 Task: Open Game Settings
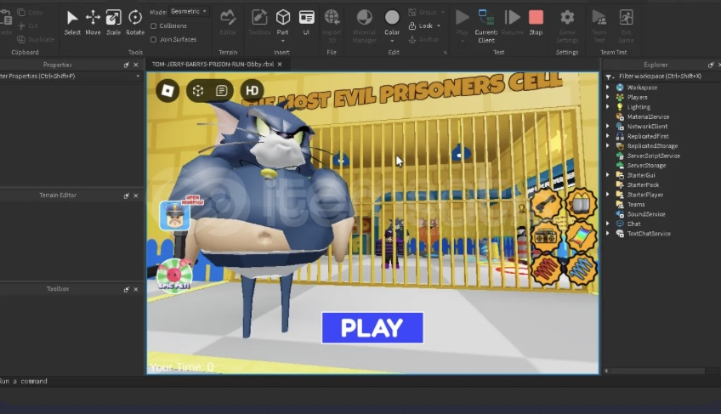coord(567,26)
